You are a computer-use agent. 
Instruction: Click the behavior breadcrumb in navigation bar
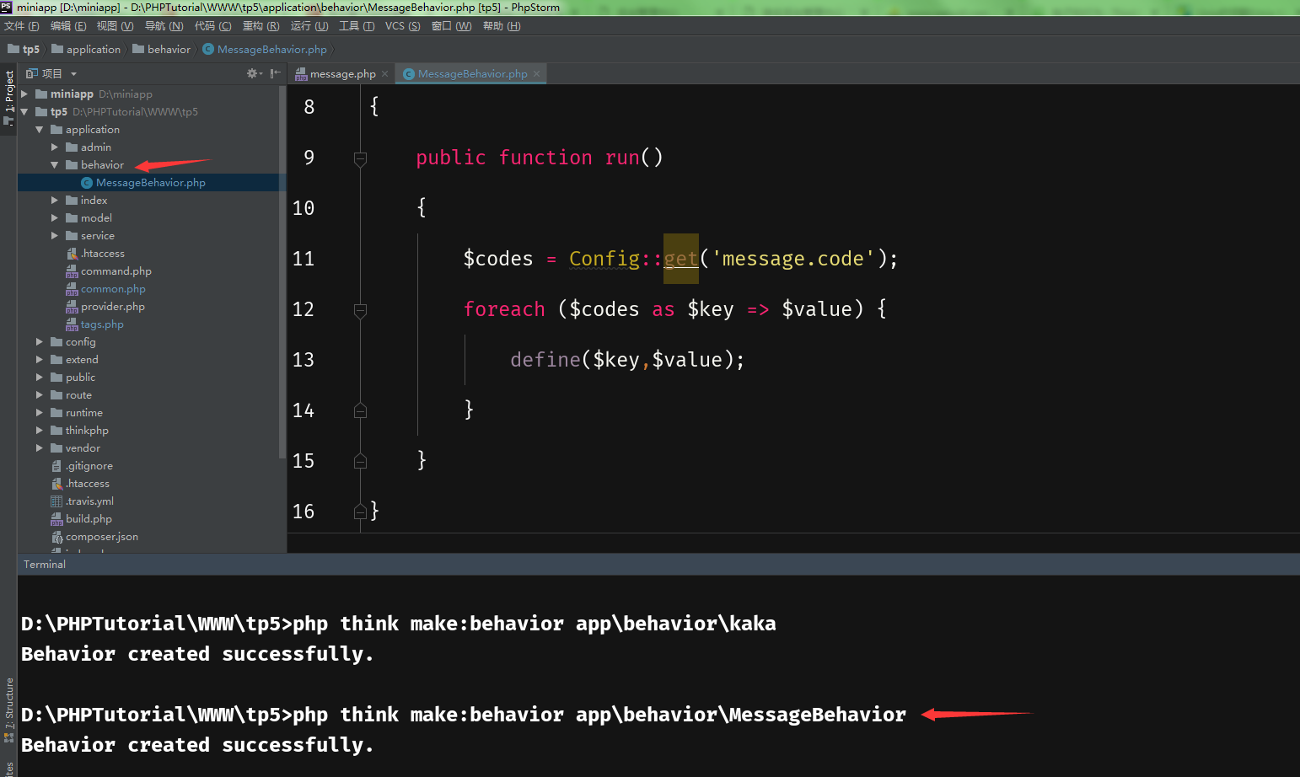(x=162, y=49)
